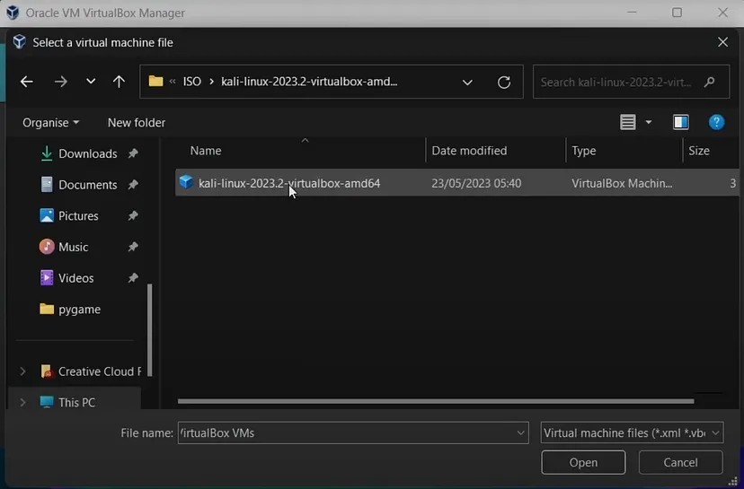Create a New folder
This screenshot has height=489, width=744.
(137, 123)
